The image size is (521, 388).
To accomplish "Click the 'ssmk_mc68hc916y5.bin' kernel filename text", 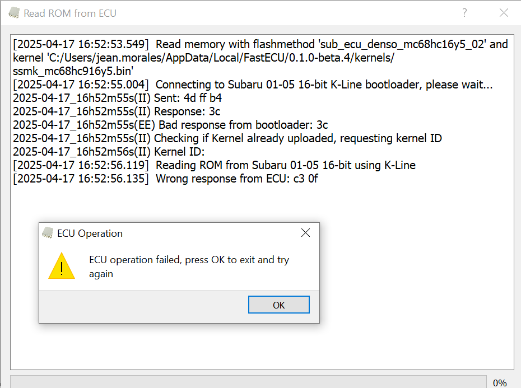I will [x=73, y=71].
